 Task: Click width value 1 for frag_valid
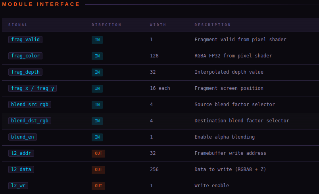(x=151, y=40)
